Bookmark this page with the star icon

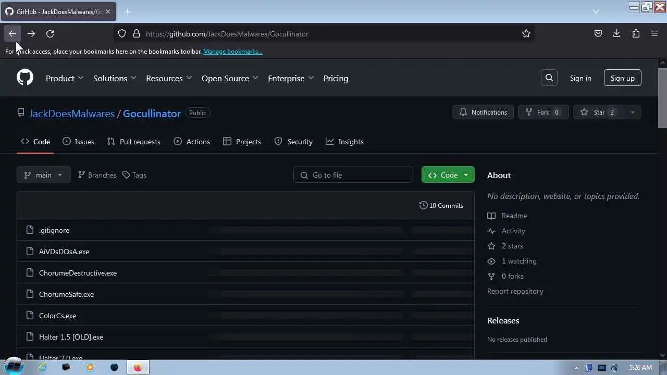tap(526, 34)
